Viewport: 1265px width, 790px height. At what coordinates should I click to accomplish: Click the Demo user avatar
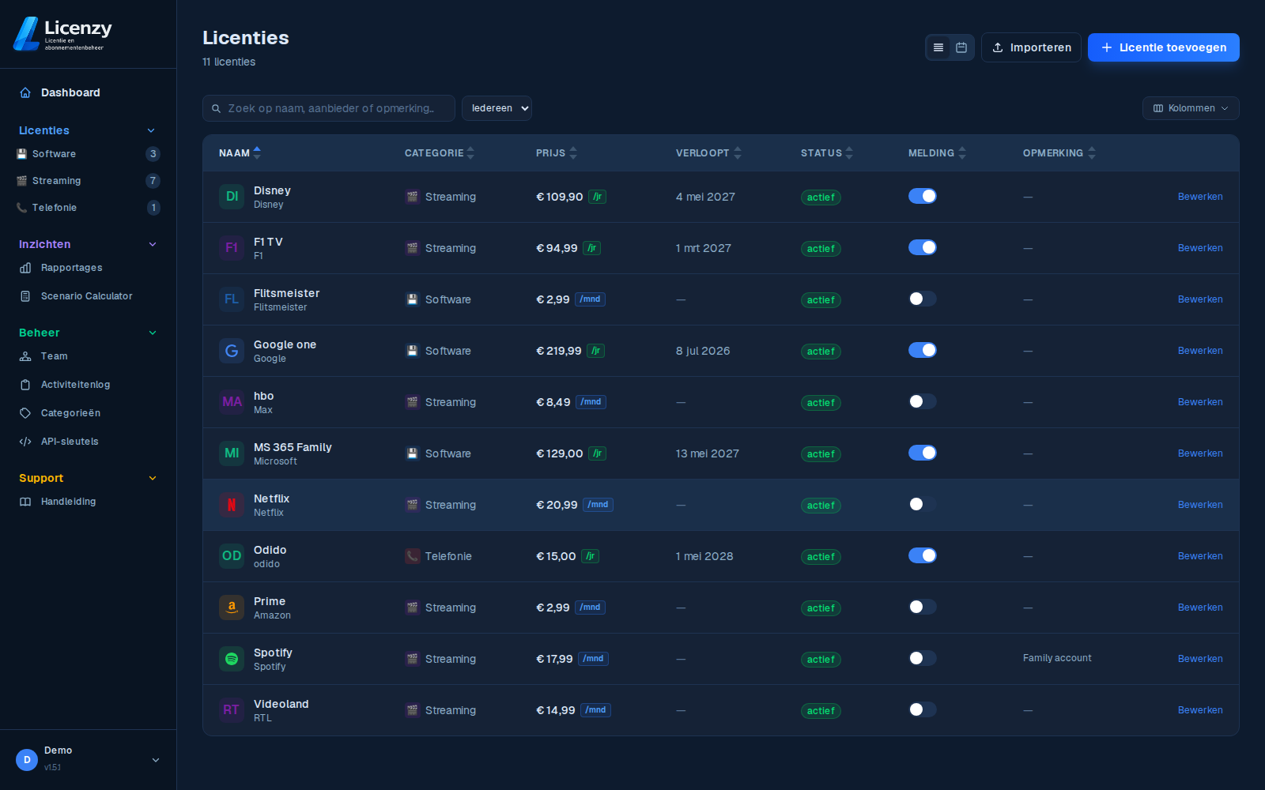(x=27, y=760)
